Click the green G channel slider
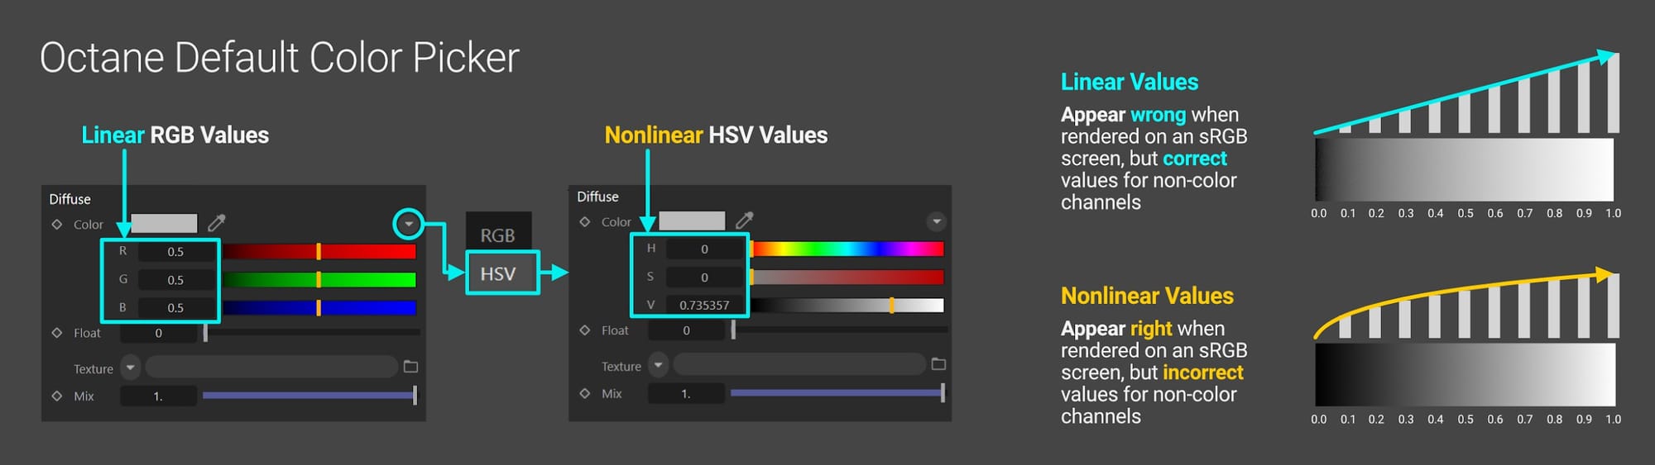The height and width of the screenshot is (465, 1655). click(319, 280)
